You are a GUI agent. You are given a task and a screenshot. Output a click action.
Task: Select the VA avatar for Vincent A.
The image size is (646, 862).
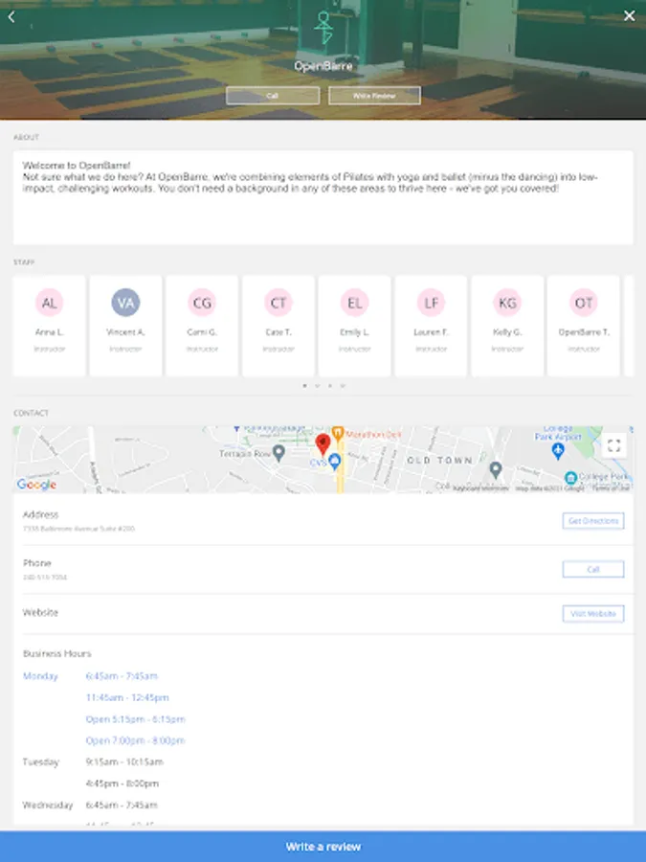click(125, 303)
